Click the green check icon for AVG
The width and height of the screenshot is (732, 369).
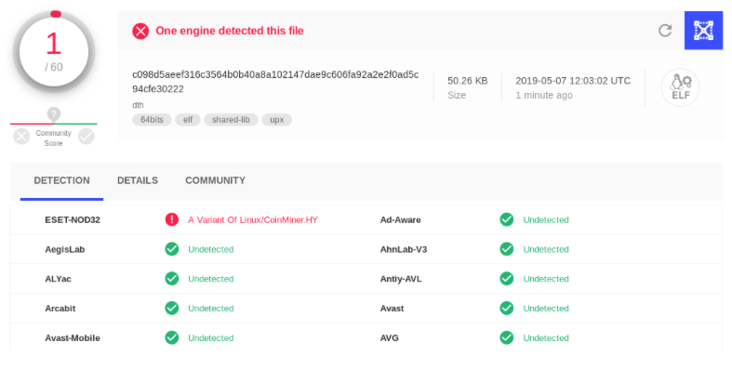(x=507, y=337)
